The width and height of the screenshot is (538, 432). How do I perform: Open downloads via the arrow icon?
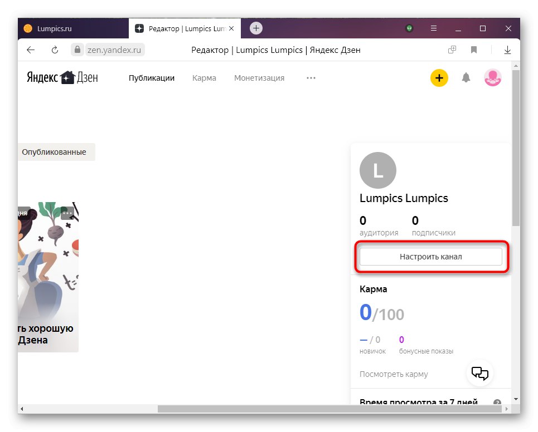507,50
